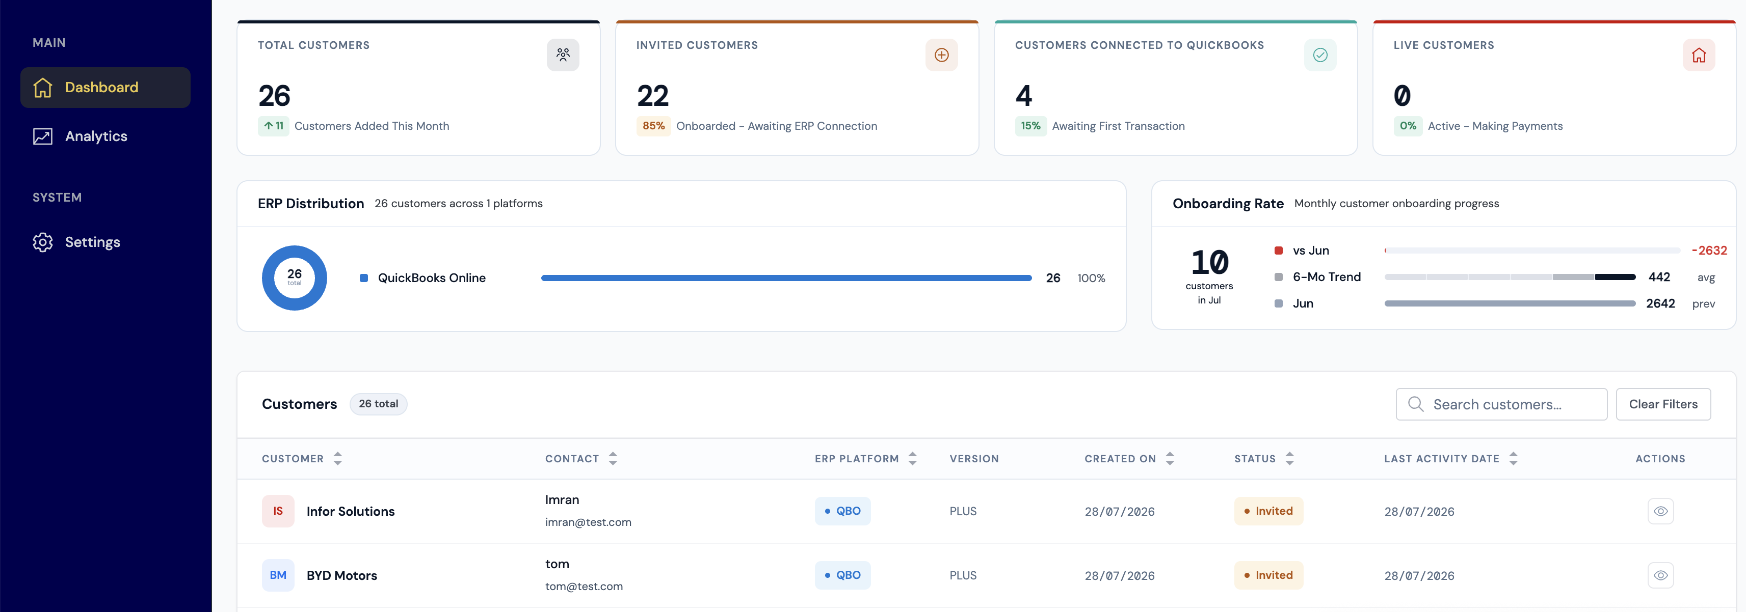Viewport: 1746px width, 612px height.
Task: Click the QuickBooks Online blue progress bar
Action: click(786, 278)
